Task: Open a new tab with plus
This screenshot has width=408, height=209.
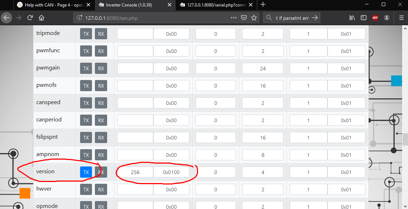Action: [x=263, y=4]
